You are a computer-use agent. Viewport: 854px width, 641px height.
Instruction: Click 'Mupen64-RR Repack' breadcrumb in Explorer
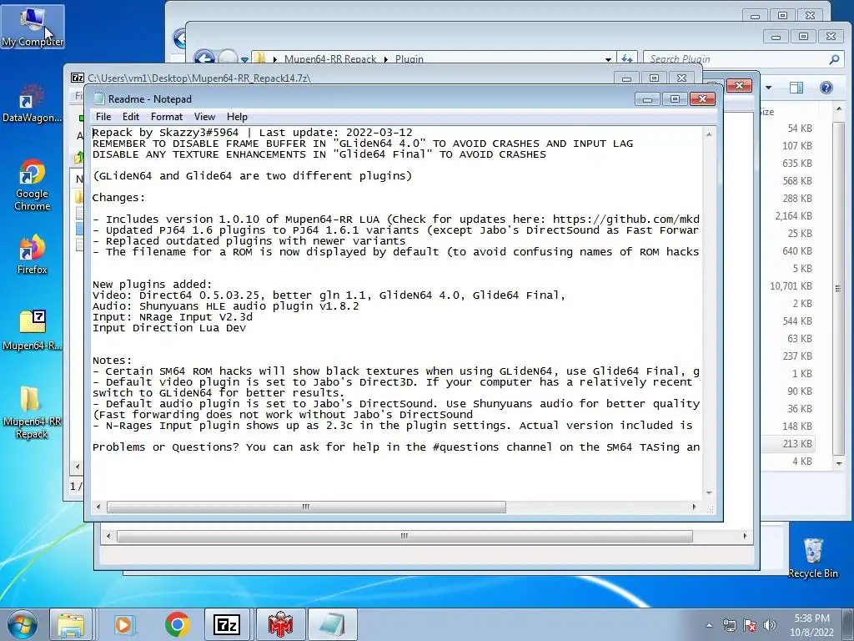click(330, 59)
